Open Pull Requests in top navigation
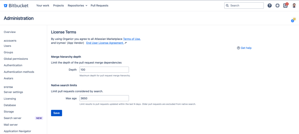299x134 pixels. click(99, 6)
